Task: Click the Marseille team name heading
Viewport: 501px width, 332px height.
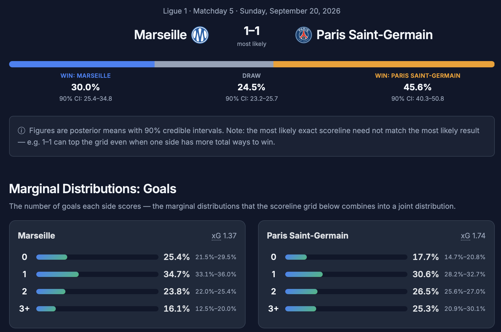Action: (x=160, y=35)
